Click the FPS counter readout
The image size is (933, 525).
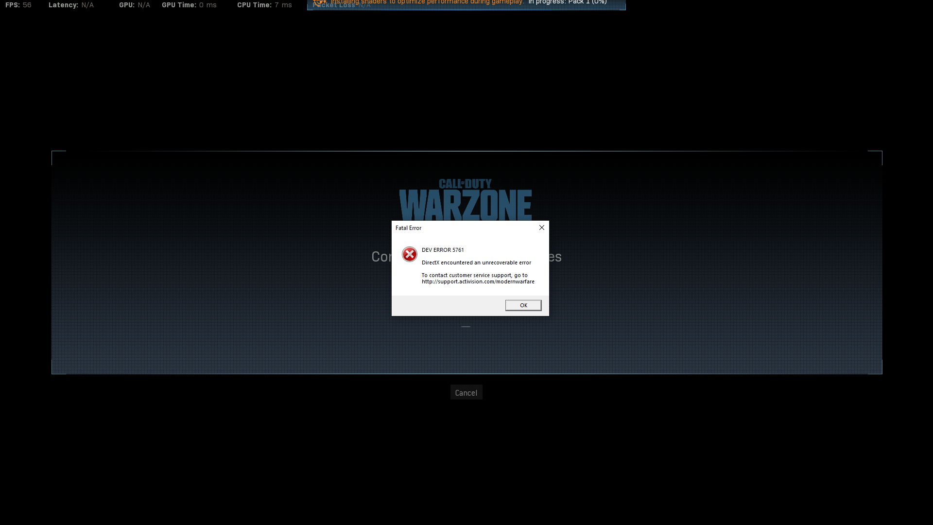[x=18, y=5]
